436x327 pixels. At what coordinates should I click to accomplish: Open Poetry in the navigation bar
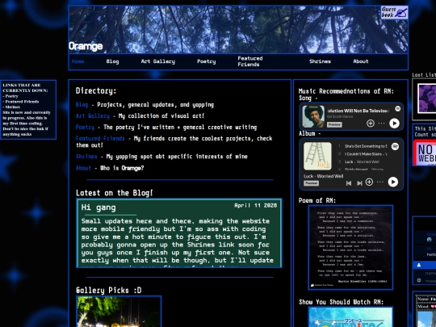click(x=207, y=61)
